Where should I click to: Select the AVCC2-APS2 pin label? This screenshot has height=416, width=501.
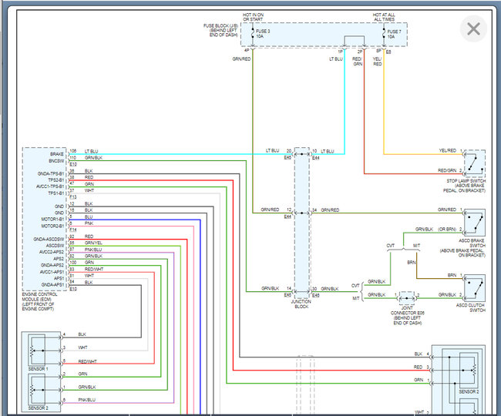click(x=52, y=252)
